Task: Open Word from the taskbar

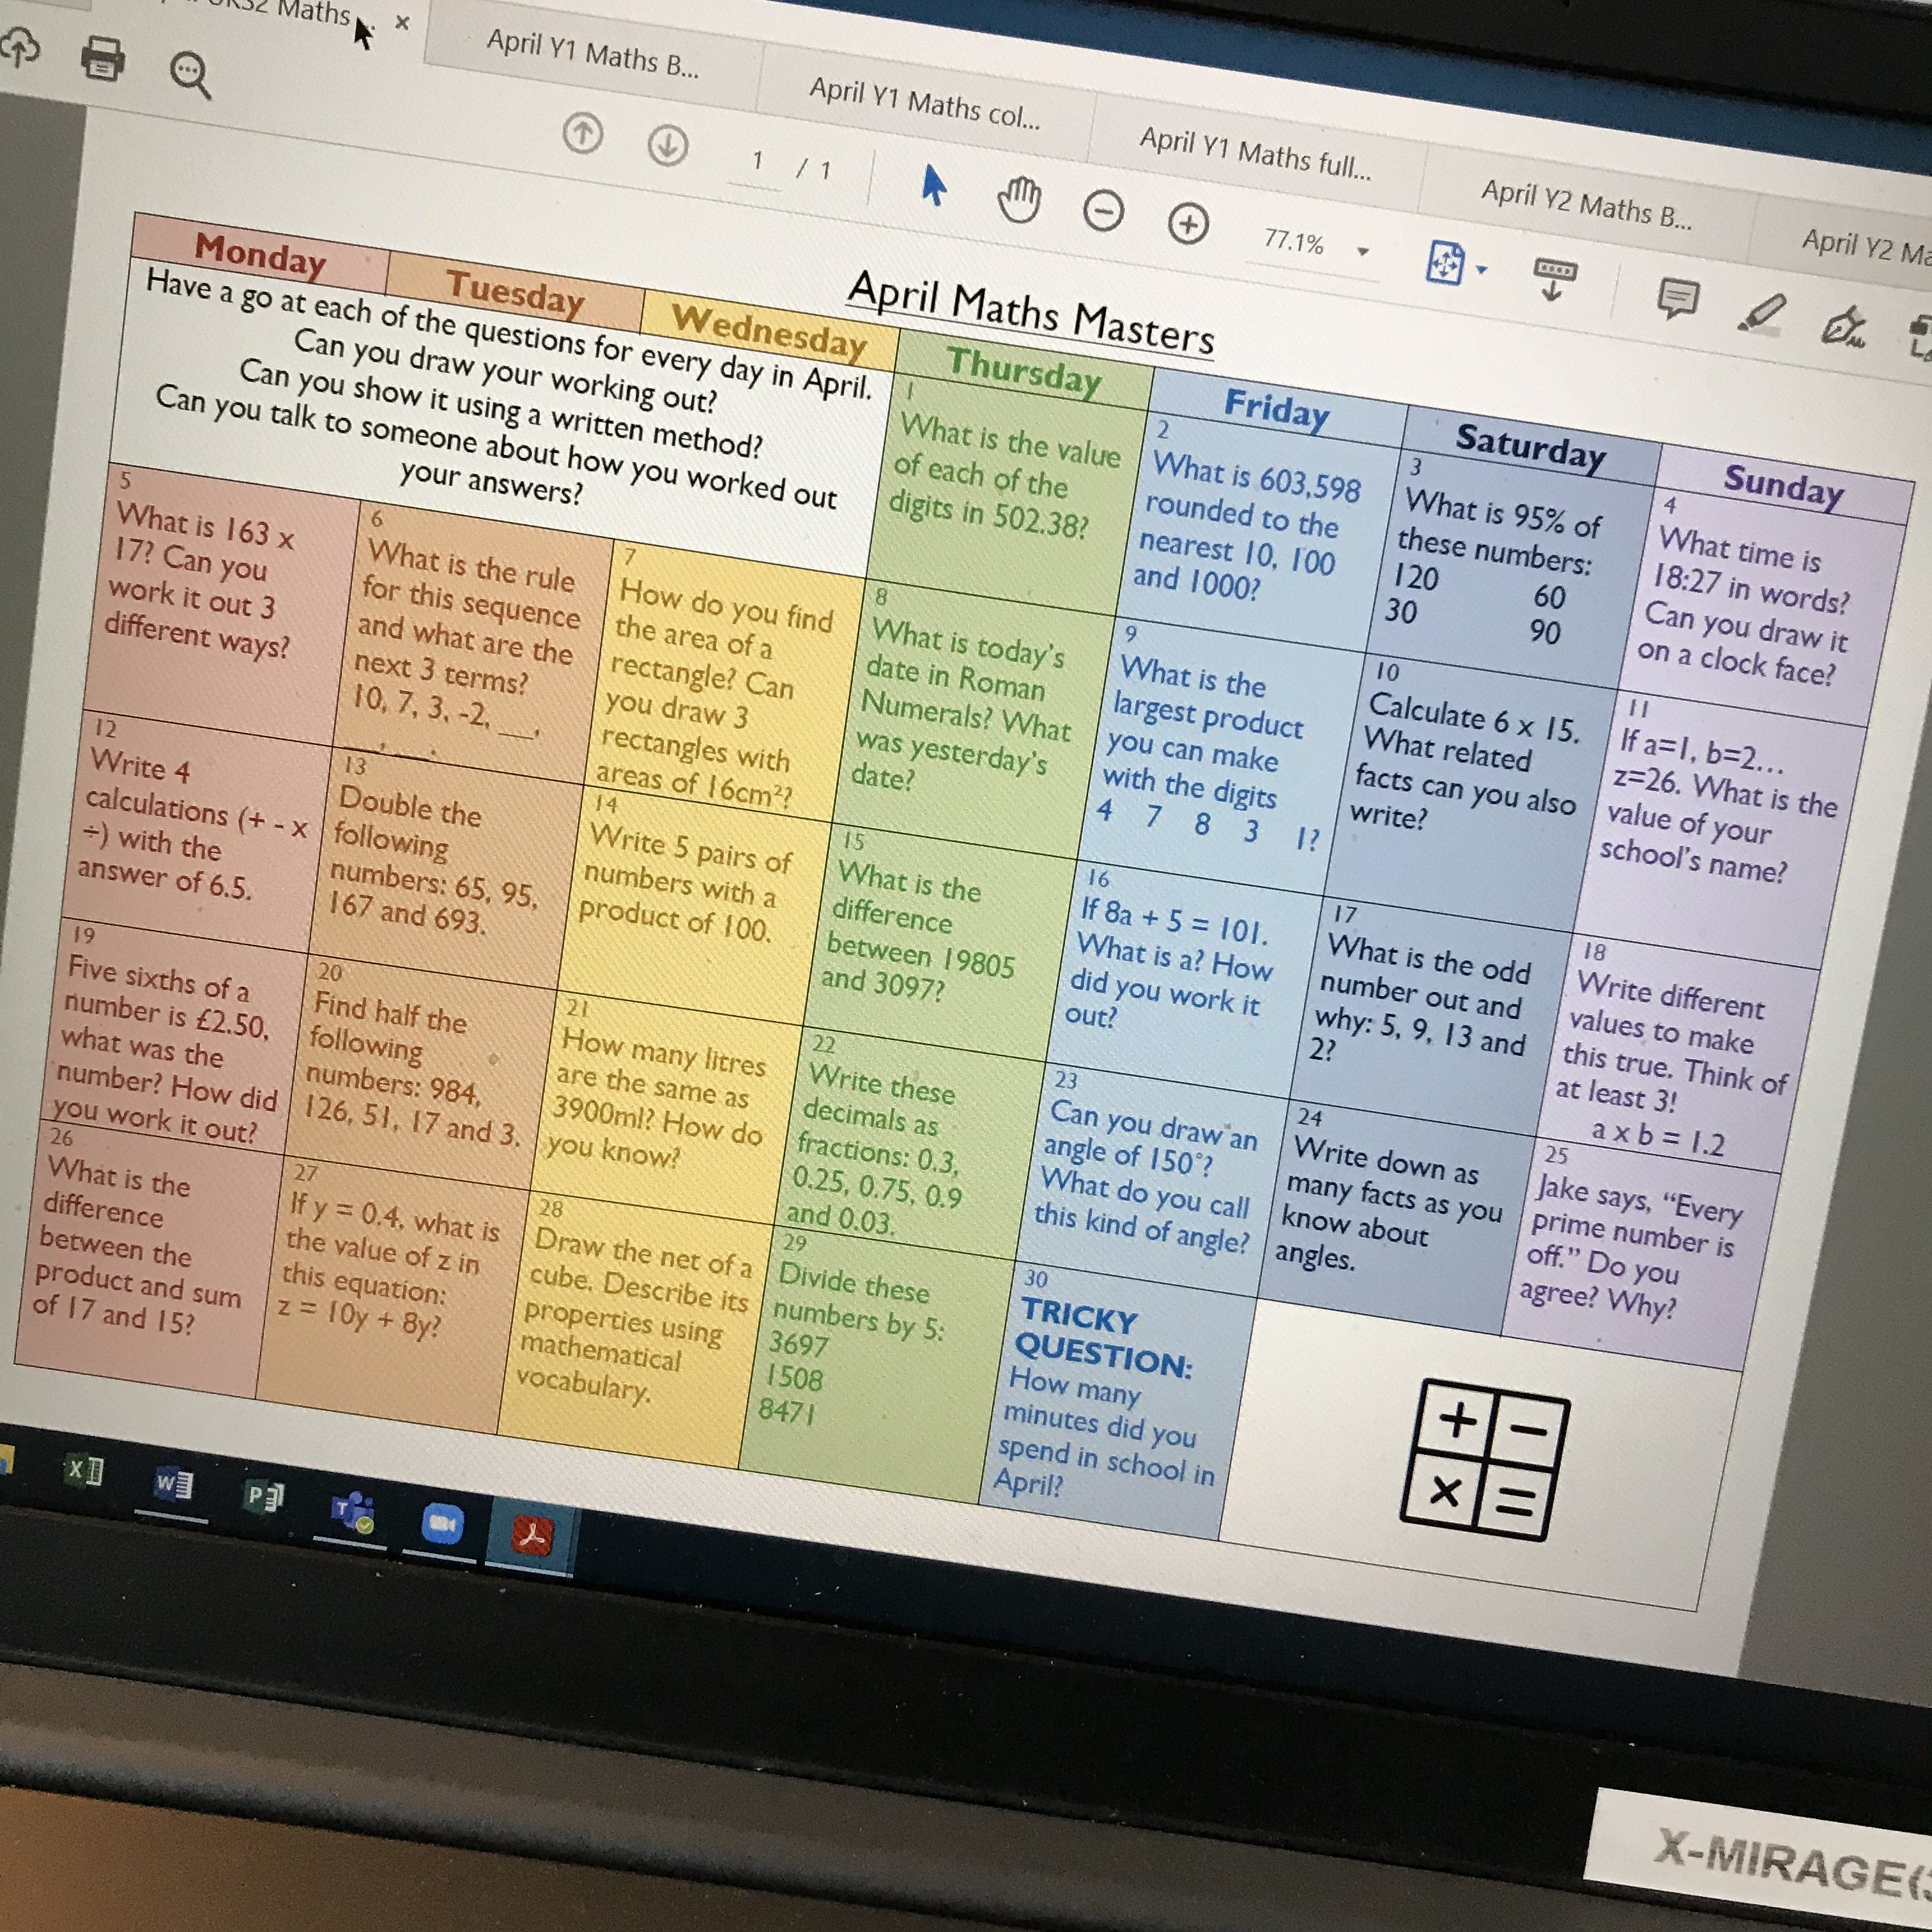Action: point(173,1484)
